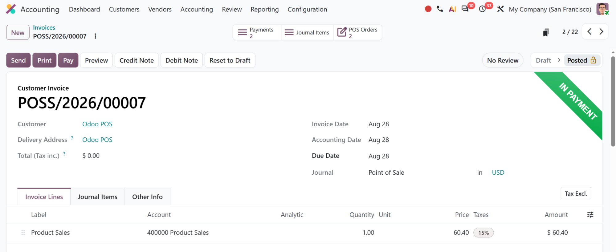
Task: Click the Debit Note button
Action: [x=182, y=60]
